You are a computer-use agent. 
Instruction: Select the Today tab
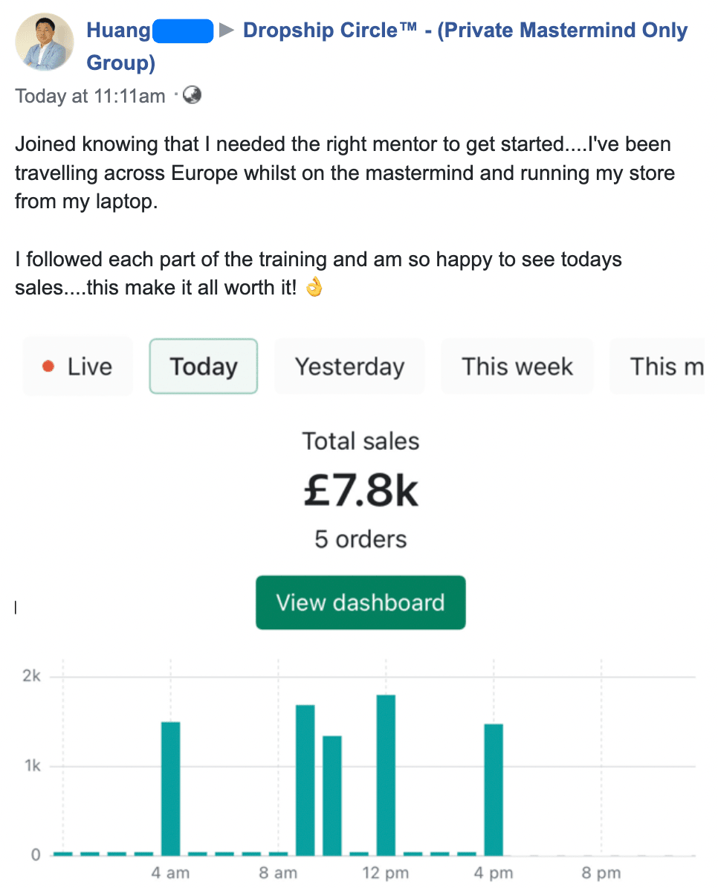(204, 367)
